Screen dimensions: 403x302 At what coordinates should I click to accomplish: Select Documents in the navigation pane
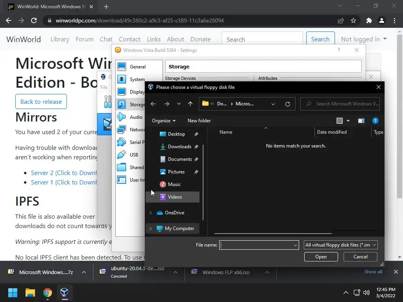(x=179, y=159)
